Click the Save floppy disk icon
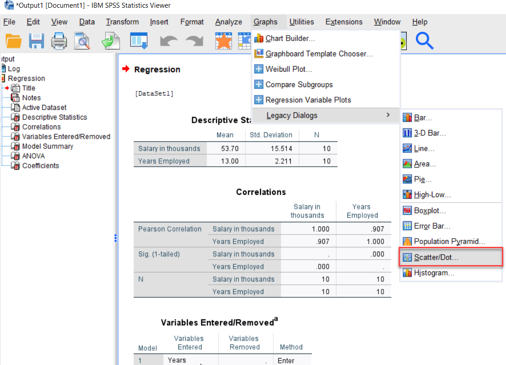This screenshot has width=506, height=365. (36, 41)
